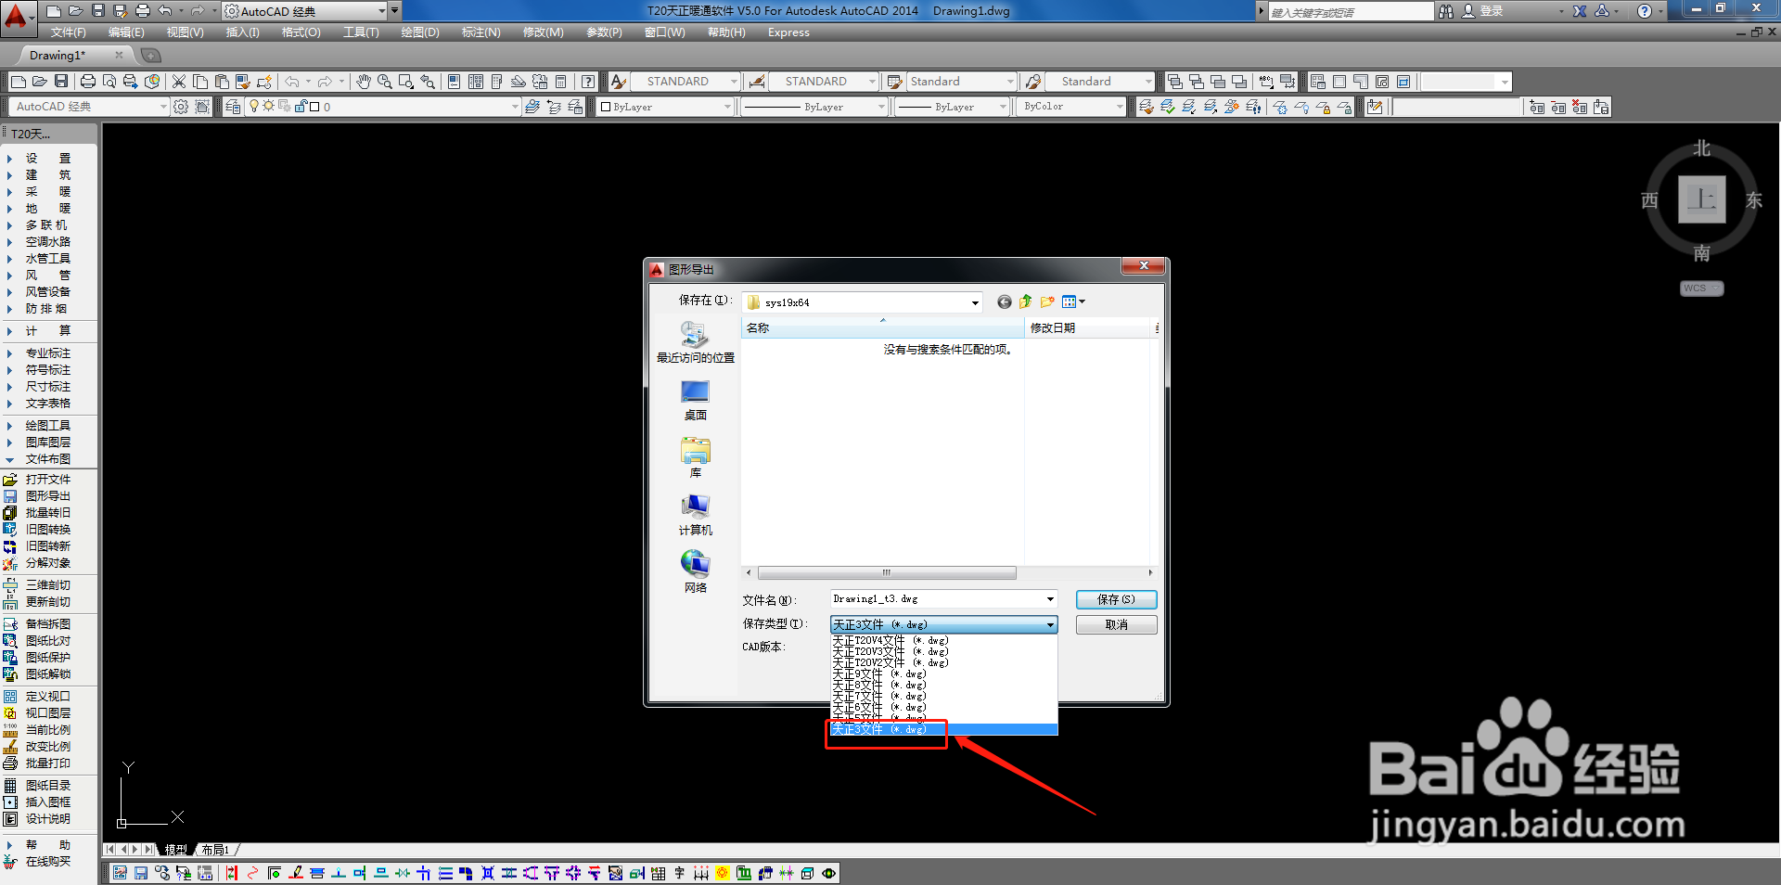Open Workspace Settings gear icon

tap(181, 107)
